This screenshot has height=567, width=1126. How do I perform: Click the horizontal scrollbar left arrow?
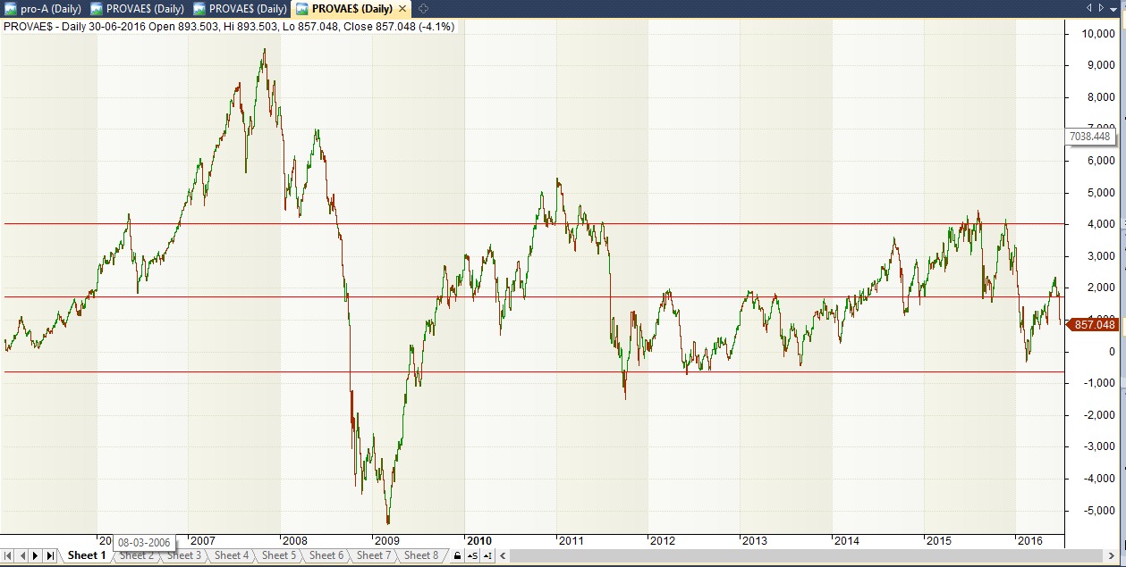tap(501, 555)
